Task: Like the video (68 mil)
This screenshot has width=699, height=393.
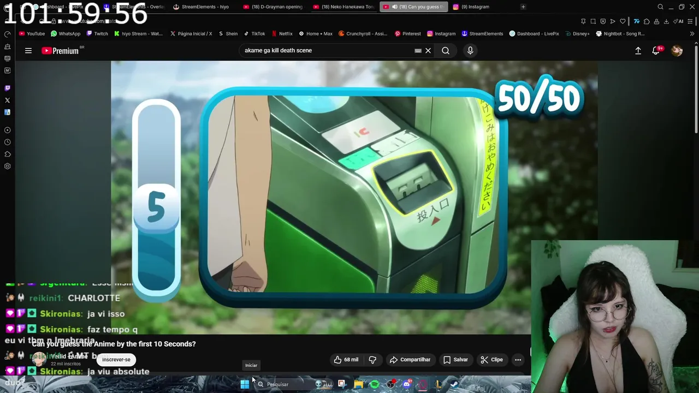Action: 346,360
